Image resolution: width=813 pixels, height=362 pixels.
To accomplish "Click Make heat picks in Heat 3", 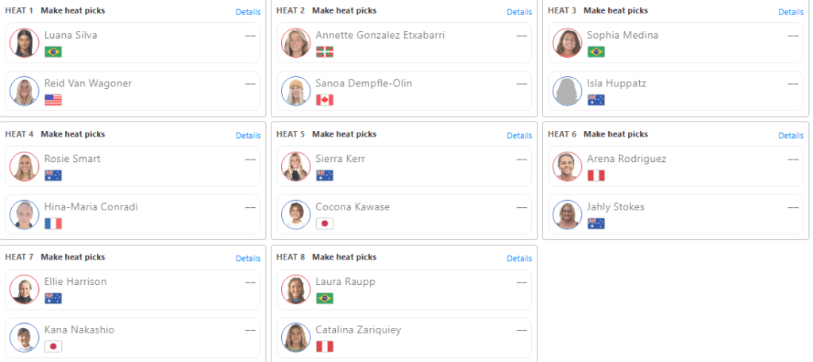I will tap(615, 10).
